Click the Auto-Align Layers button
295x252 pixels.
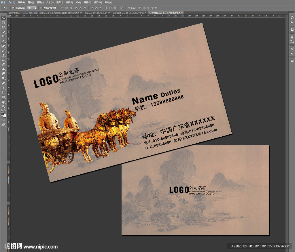(122, 8)
